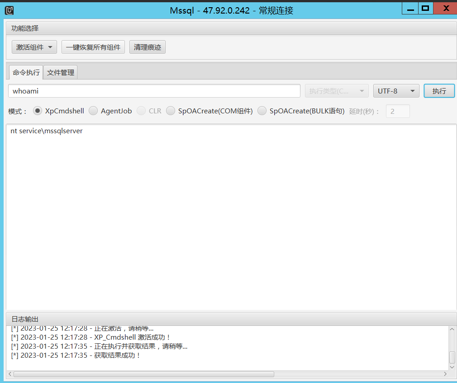Viewport: 457px width, 383px height.
Task: Click log scrollbar down arrow
Action: click(x=452, y=367)
